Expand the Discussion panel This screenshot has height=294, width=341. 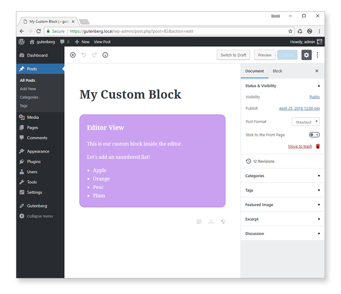[x=282, y=233]
